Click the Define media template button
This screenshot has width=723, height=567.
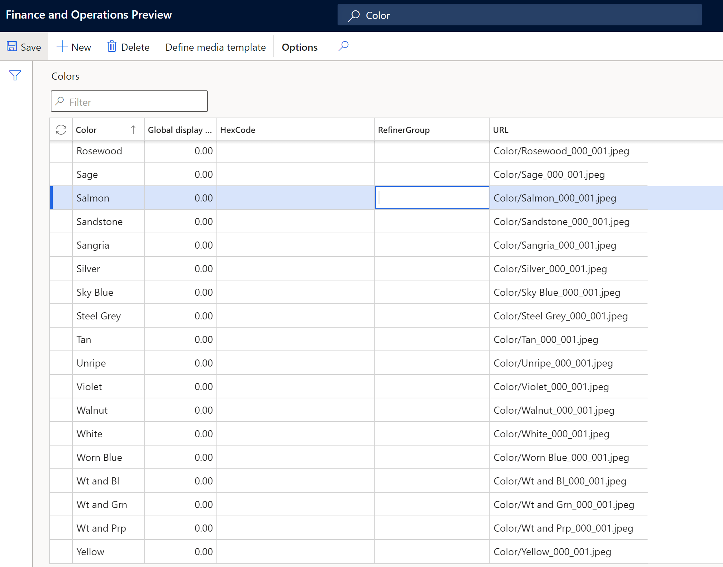click(x=215, y=46)
